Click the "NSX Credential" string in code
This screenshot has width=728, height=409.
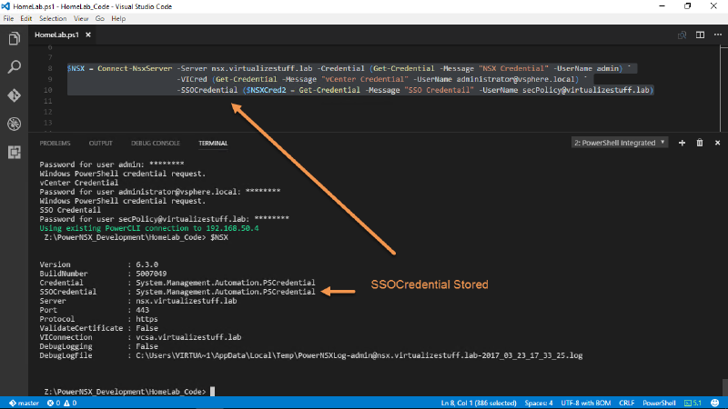pyautogui.click(x=513, y=69)
